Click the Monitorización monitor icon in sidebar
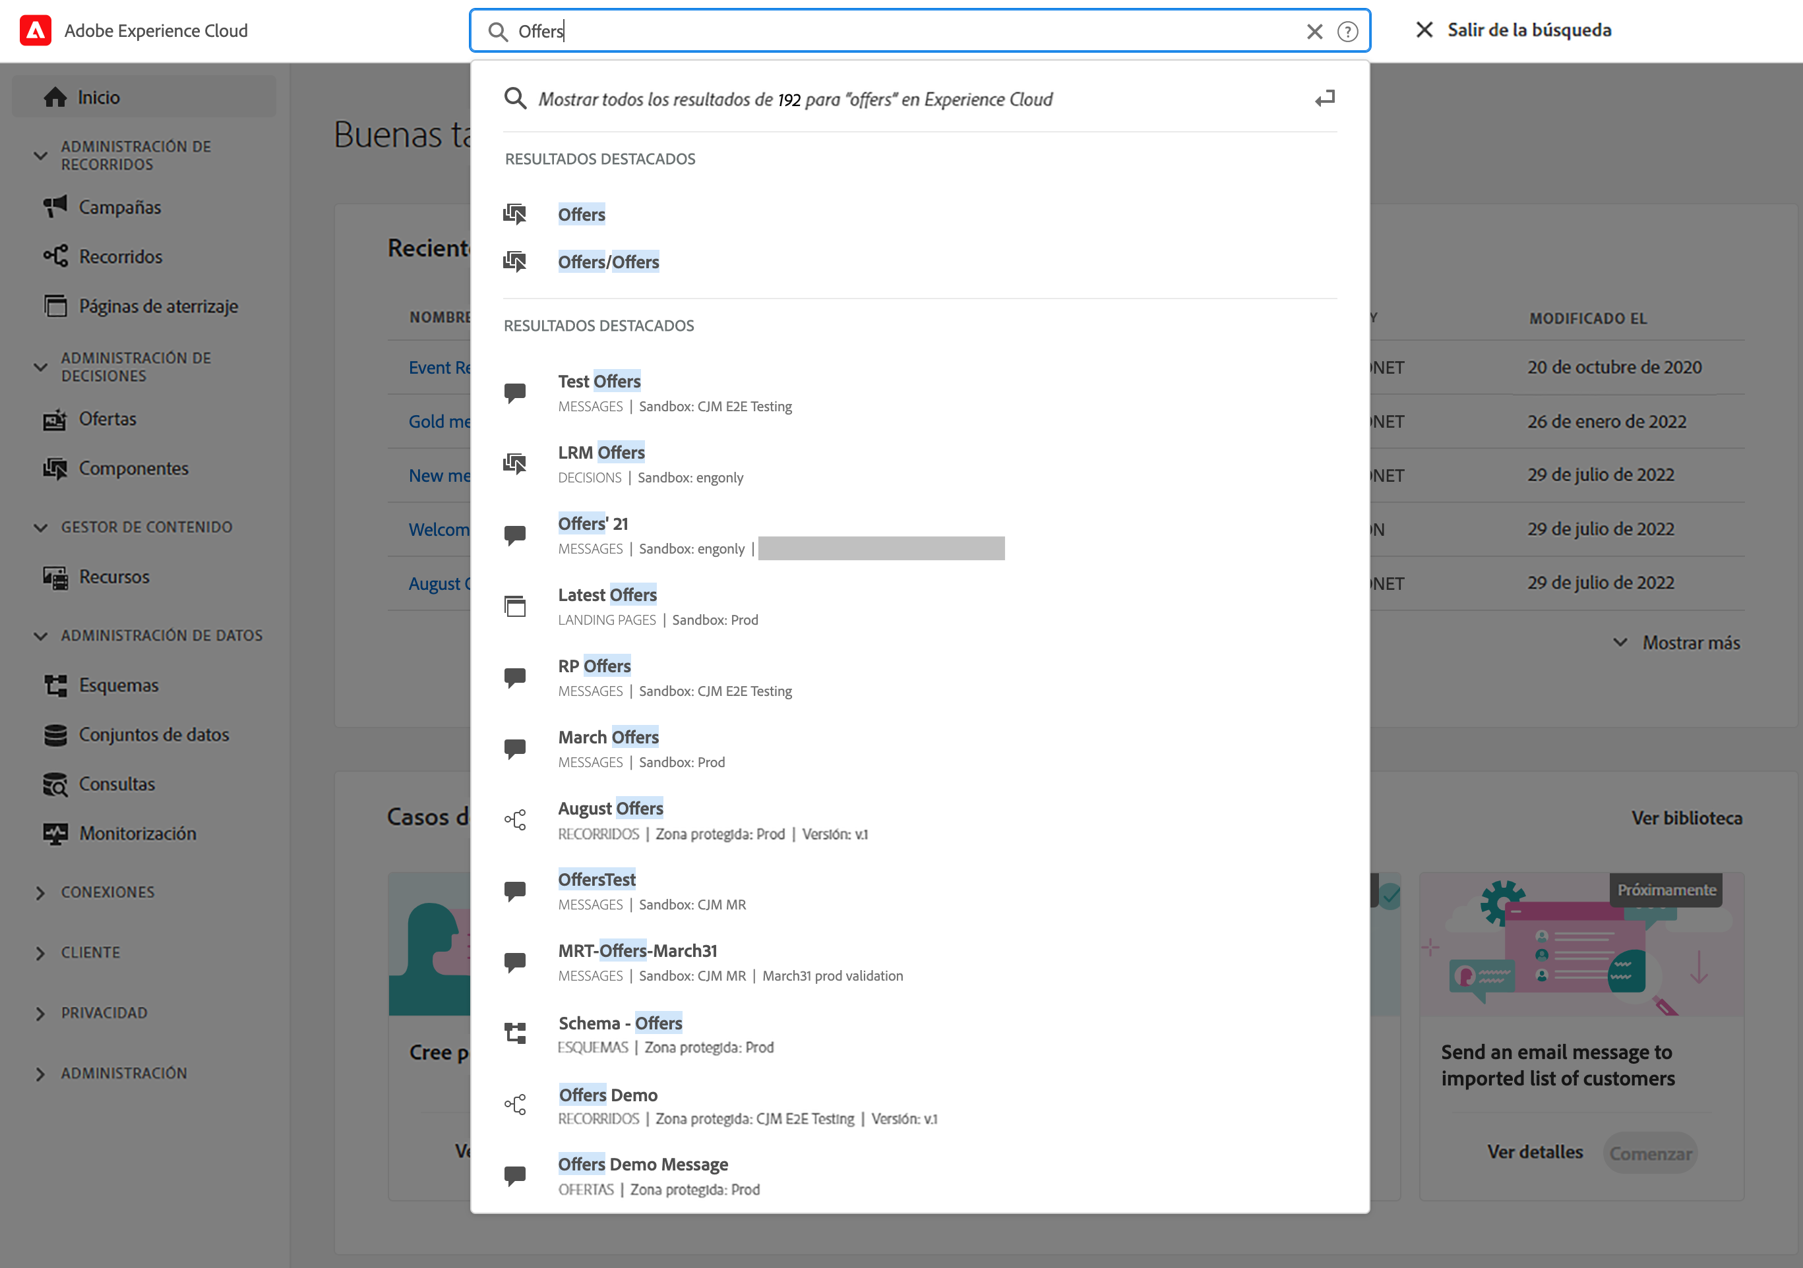The image size is (1803, 1268). (x=55, y=833)
